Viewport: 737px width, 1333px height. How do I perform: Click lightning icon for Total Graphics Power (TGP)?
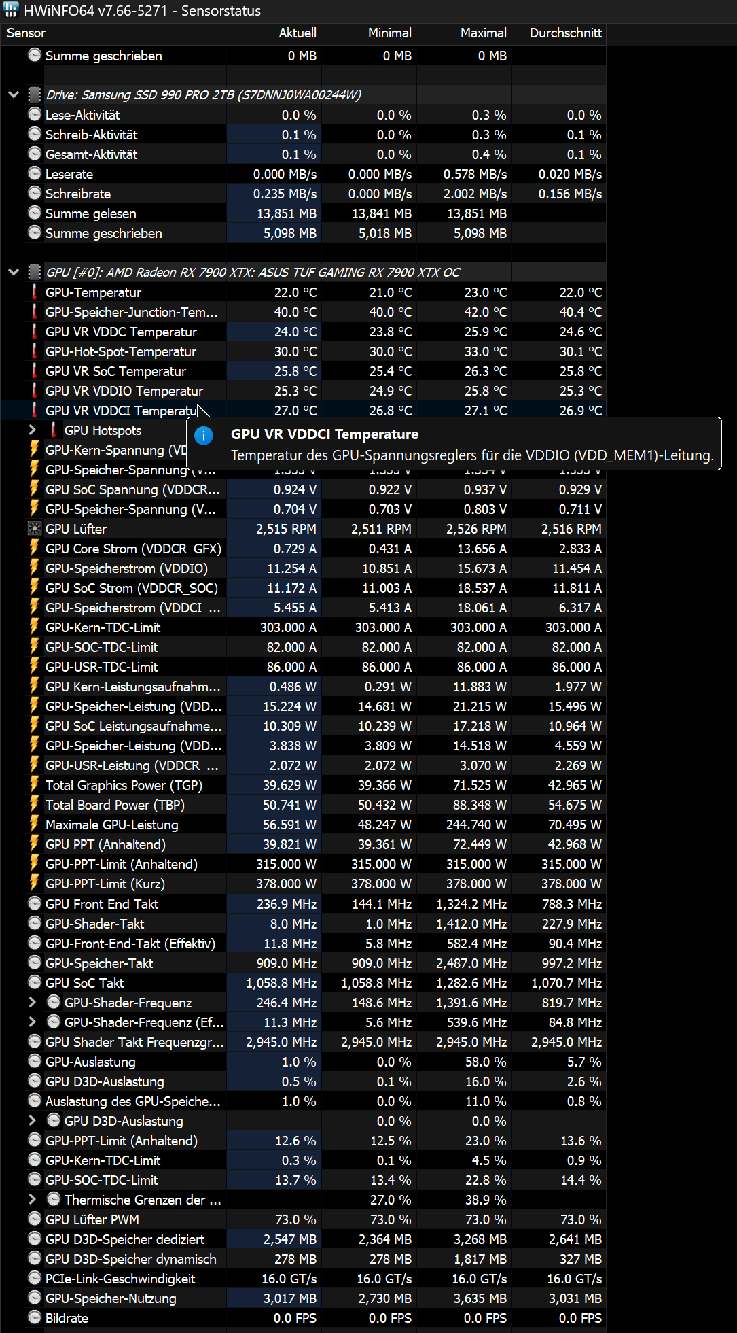(x=35, y=784)
